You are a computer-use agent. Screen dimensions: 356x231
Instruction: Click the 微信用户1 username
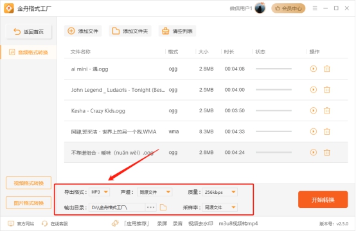[x=241, y=8]
